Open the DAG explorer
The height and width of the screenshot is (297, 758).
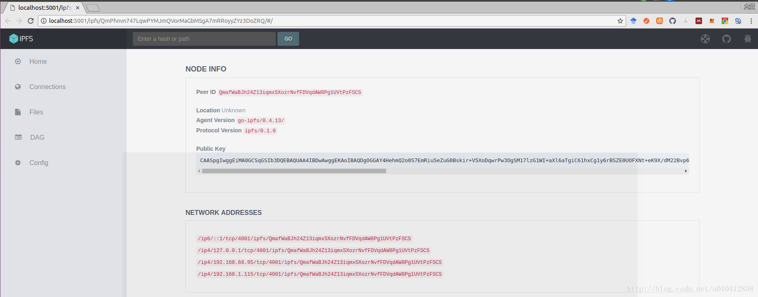[37, 137]
